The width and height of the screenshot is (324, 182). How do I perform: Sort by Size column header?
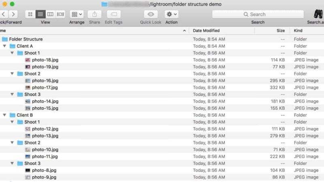click(x=281, y=31)
